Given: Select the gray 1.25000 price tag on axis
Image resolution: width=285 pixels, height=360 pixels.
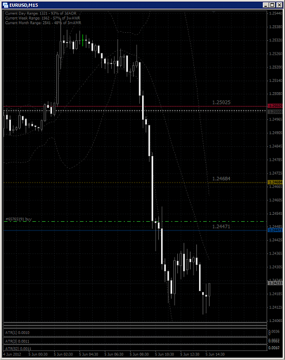Looking at the screenshot, I should [x=275, y=112].
